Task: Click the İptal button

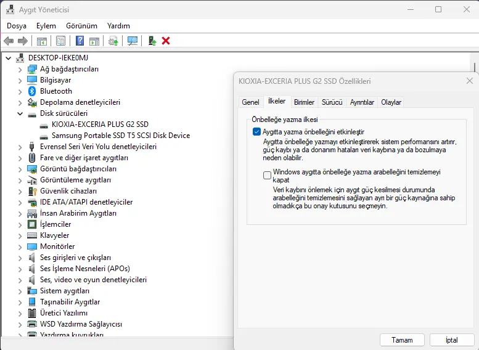Action: (451, 340)
